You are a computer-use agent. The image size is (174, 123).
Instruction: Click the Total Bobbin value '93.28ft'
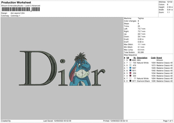tap(141, 52)
